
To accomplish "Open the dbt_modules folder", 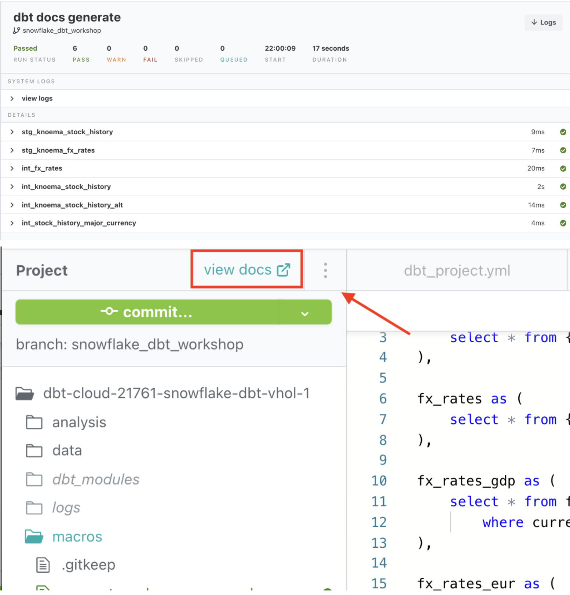I will point(95,479).
